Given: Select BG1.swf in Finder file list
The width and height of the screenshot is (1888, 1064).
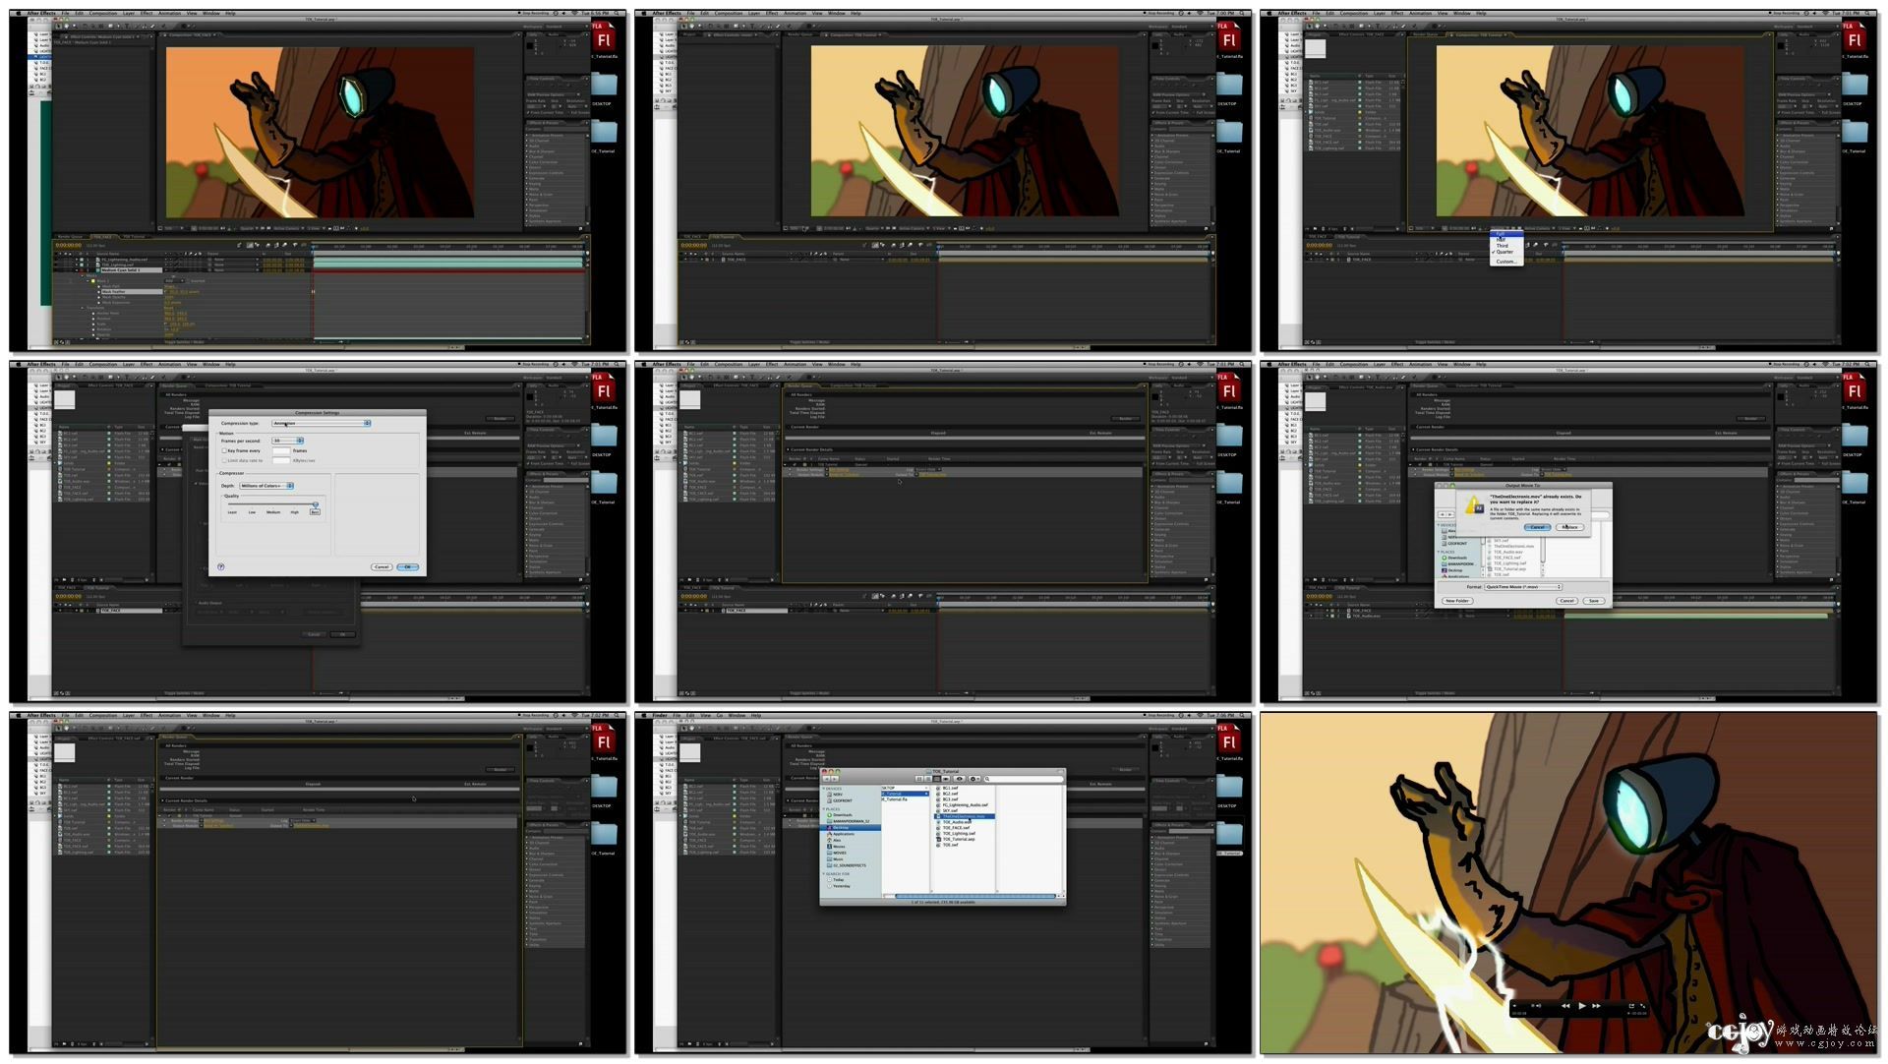Looking at the screenshot, I should (x=948, y=788).
